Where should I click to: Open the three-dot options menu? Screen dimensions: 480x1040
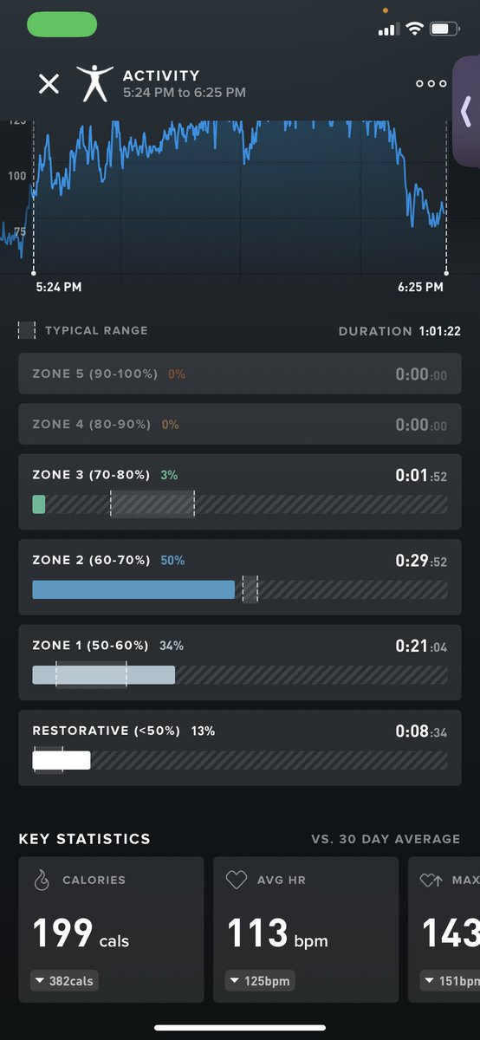point(431,84)
